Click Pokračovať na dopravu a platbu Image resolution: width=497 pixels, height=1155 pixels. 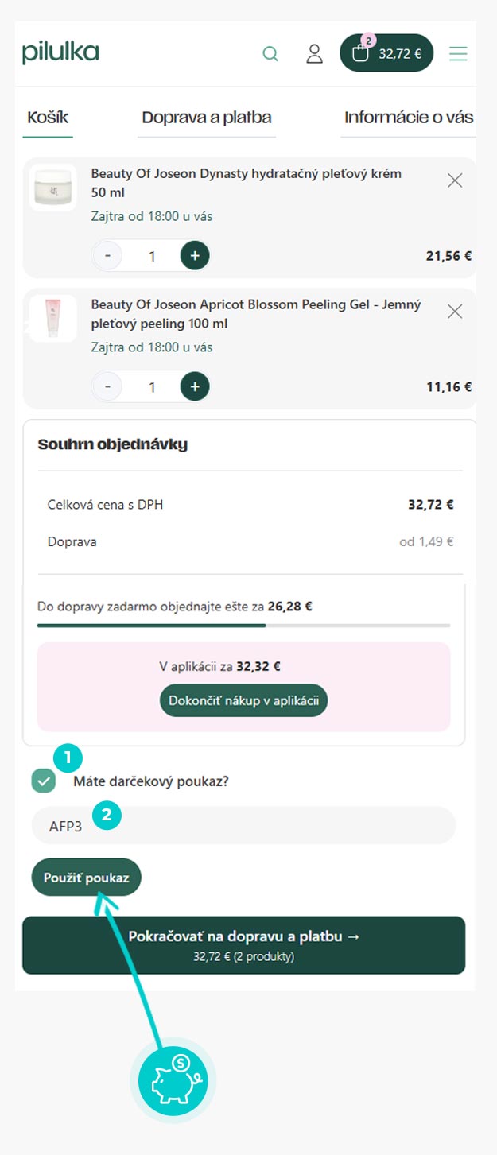click(243, 944)
